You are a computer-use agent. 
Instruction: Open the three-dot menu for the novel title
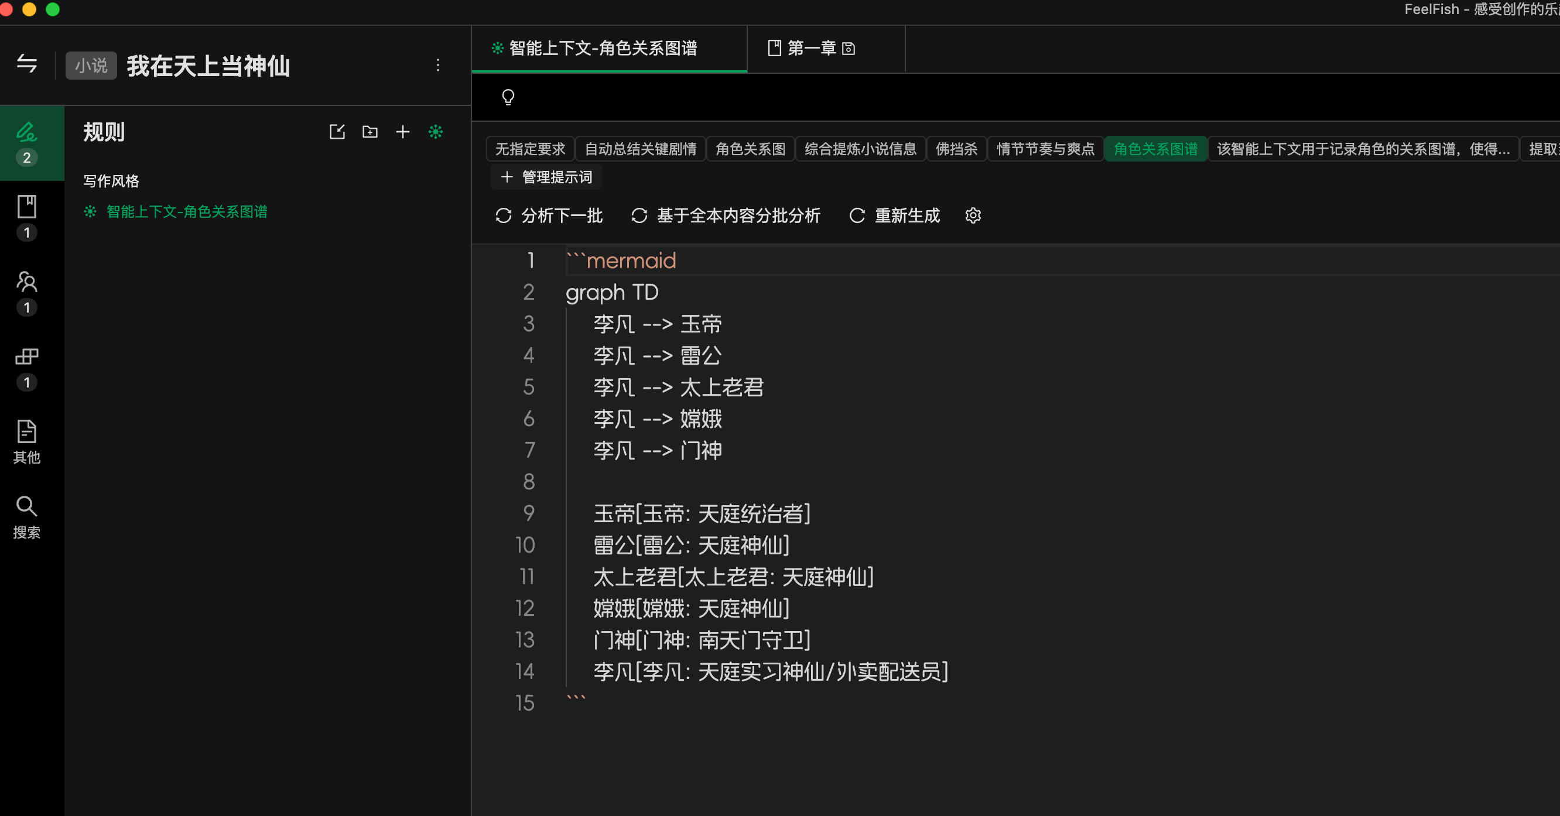(x=438, y=66)
